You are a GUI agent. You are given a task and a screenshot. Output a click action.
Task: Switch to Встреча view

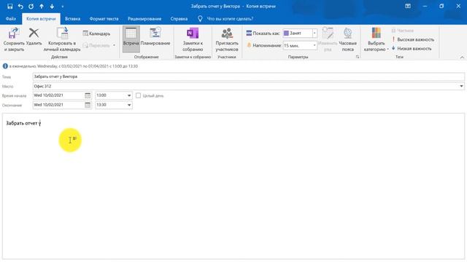131,39
